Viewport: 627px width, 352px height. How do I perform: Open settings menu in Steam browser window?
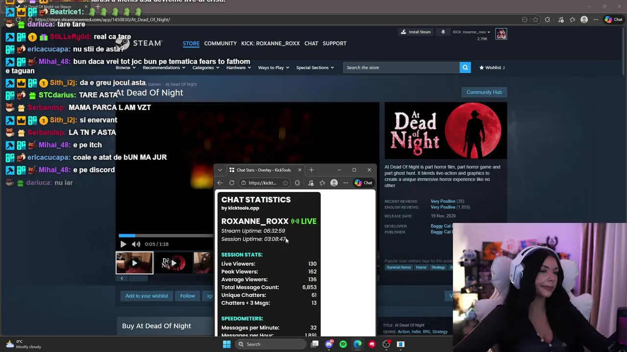point(596,20)
